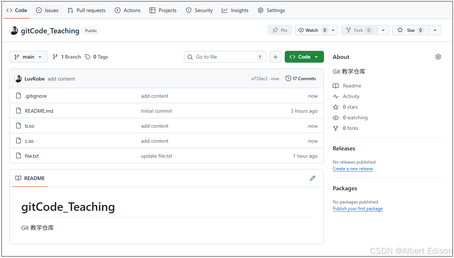454x258 pixels.
Task: Click the plus add file button
Action: tap(276, 57)
